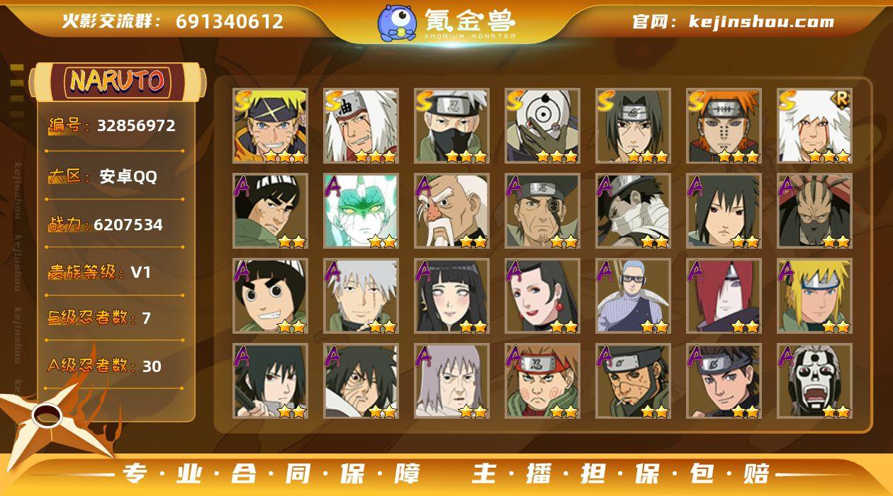Click the group number 691340612
The height and width of the screenshot is (496, 893).
(230, 22)
